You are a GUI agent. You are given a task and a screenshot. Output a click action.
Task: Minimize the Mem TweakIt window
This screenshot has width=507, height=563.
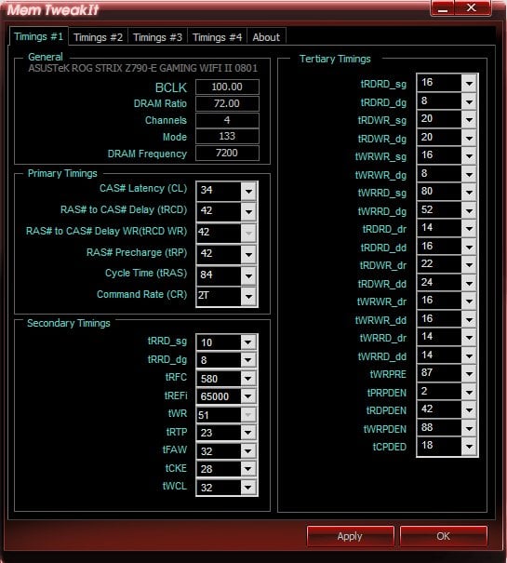click(443, 7)
